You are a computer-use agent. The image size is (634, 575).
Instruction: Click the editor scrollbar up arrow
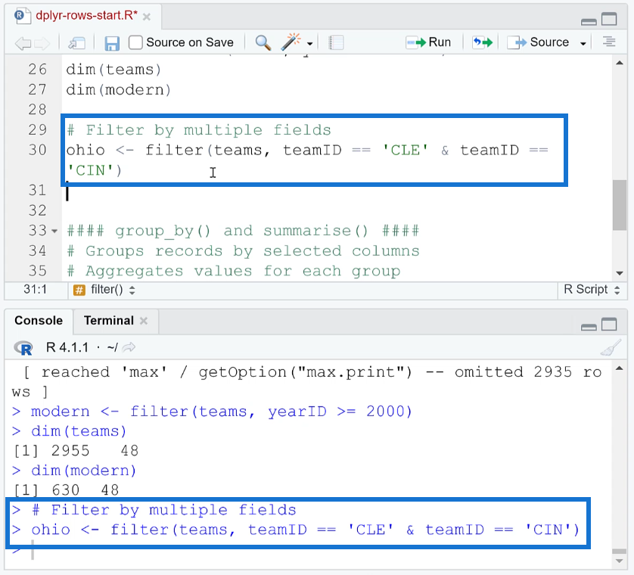620,63
